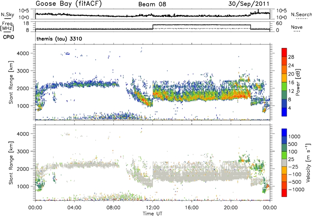
Task: Click the "Nave" legend label
Action: click(296, 27)
